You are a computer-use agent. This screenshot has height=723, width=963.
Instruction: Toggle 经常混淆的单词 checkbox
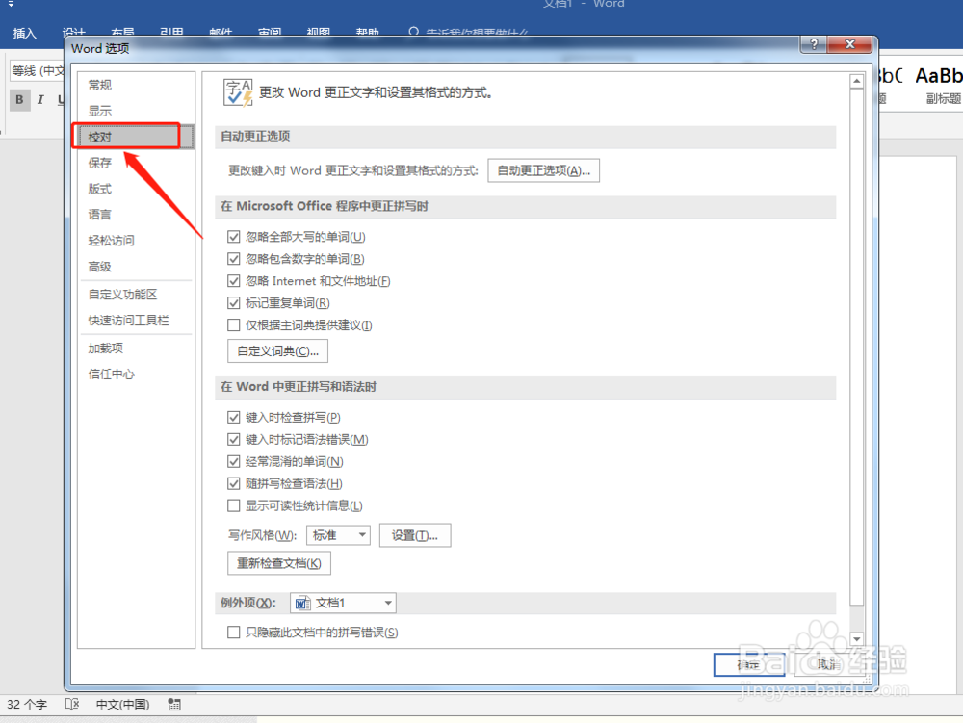coord(233,461)
